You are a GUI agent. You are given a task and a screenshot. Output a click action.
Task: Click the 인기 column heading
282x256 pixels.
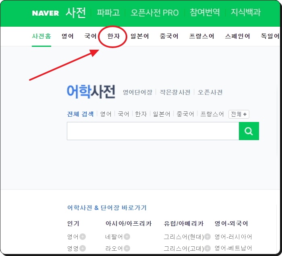click(x=73, y=224)
